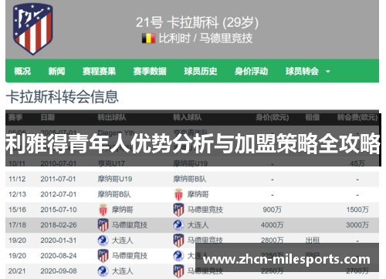Click 摩纳哥B队 destination in 11/12 row
The width and height of the screenshot is (386, 279).
(x=190, y=179)
